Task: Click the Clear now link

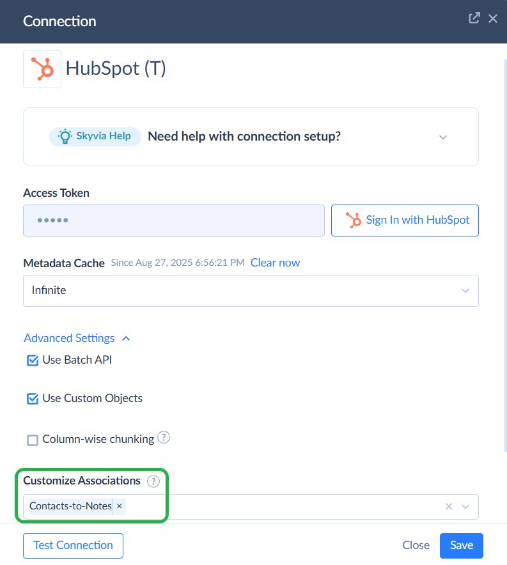Action: point(275,263)
